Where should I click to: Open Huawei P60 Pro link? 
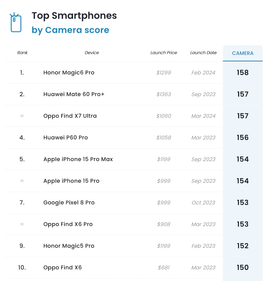click(x=66, y=138)
